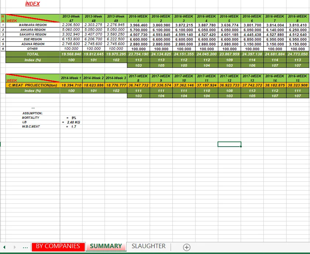
Task: Click the 2013-Week 47 column header
Action: [x=71, y=18]
